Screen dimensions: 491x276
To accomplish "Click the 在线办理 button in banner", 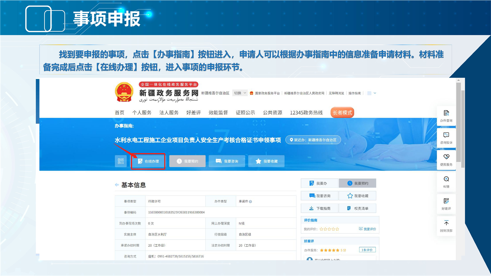I will [148, 161].
